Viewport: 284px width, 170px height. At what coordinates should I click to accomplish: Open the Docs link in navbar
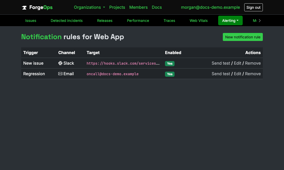(x=157, y=7)
